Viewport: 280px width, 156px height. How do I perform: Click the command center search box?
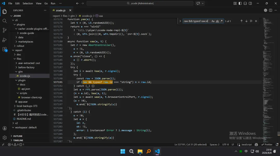click(140, 3)
